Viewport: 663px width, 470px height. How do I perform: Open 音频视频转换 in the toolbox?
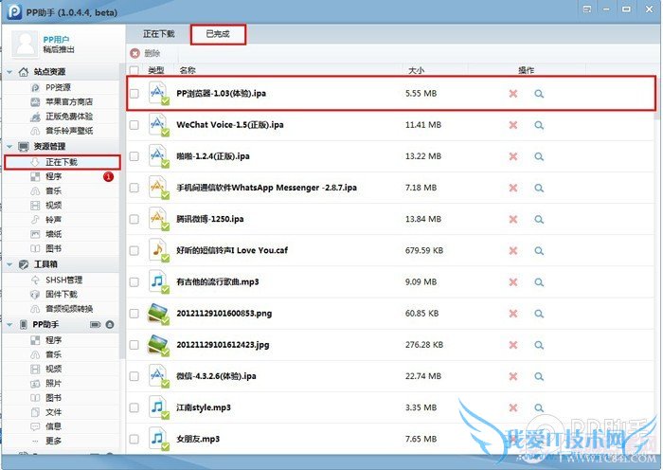(69, 309)
